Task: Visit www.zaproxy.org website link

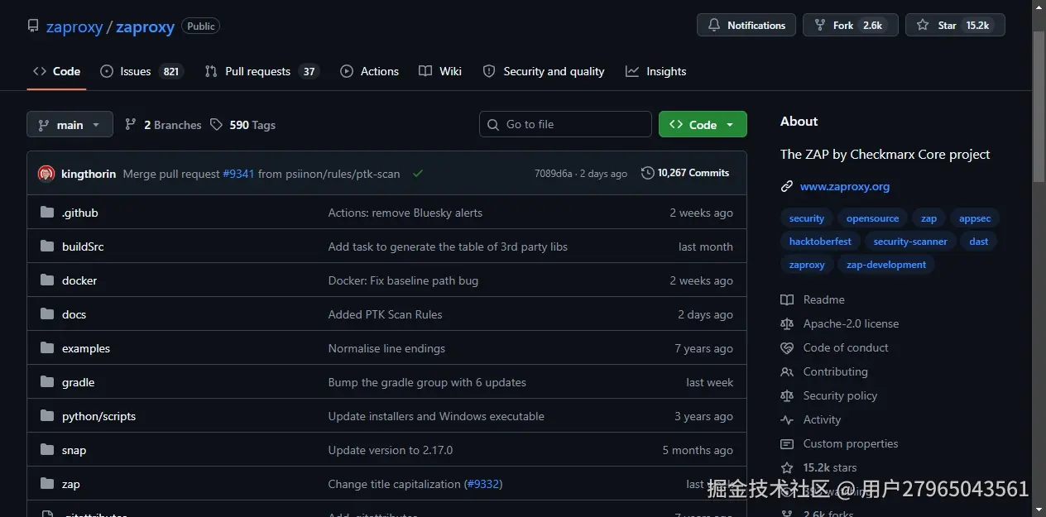Action: pyautogui.click(x=845, y=186)
